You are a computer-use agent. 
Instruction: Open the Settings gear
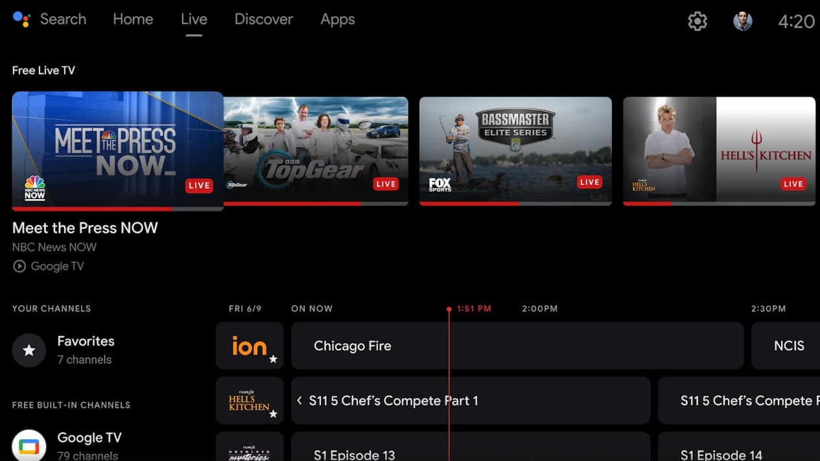tap(697, 21)
